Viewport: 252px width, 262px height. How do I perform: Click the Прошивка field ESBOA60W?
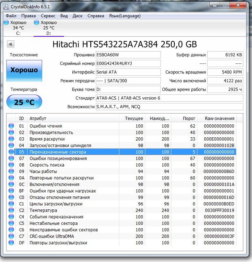[128, 55]
